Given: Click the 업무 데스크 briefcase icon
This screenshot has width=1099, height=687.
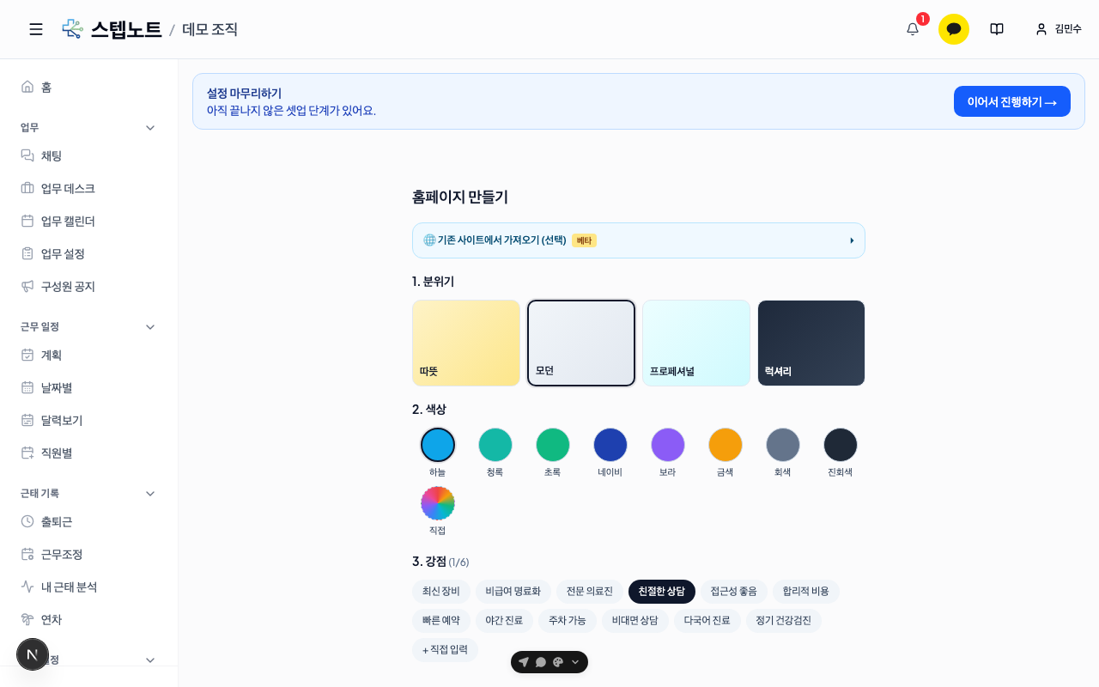Looking at the screenshot, I should click(x=27, y=188).
